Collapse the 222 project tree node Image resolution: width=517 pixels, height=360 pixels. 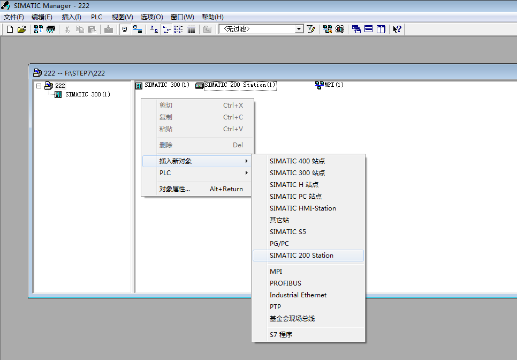(x=39, y=86)
